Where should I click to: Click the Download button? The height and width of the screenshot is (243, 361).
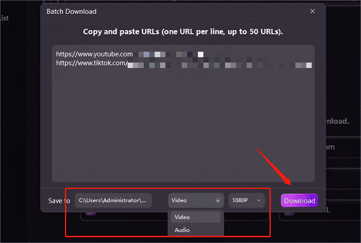pyautogui.click(x=299, y=200)
